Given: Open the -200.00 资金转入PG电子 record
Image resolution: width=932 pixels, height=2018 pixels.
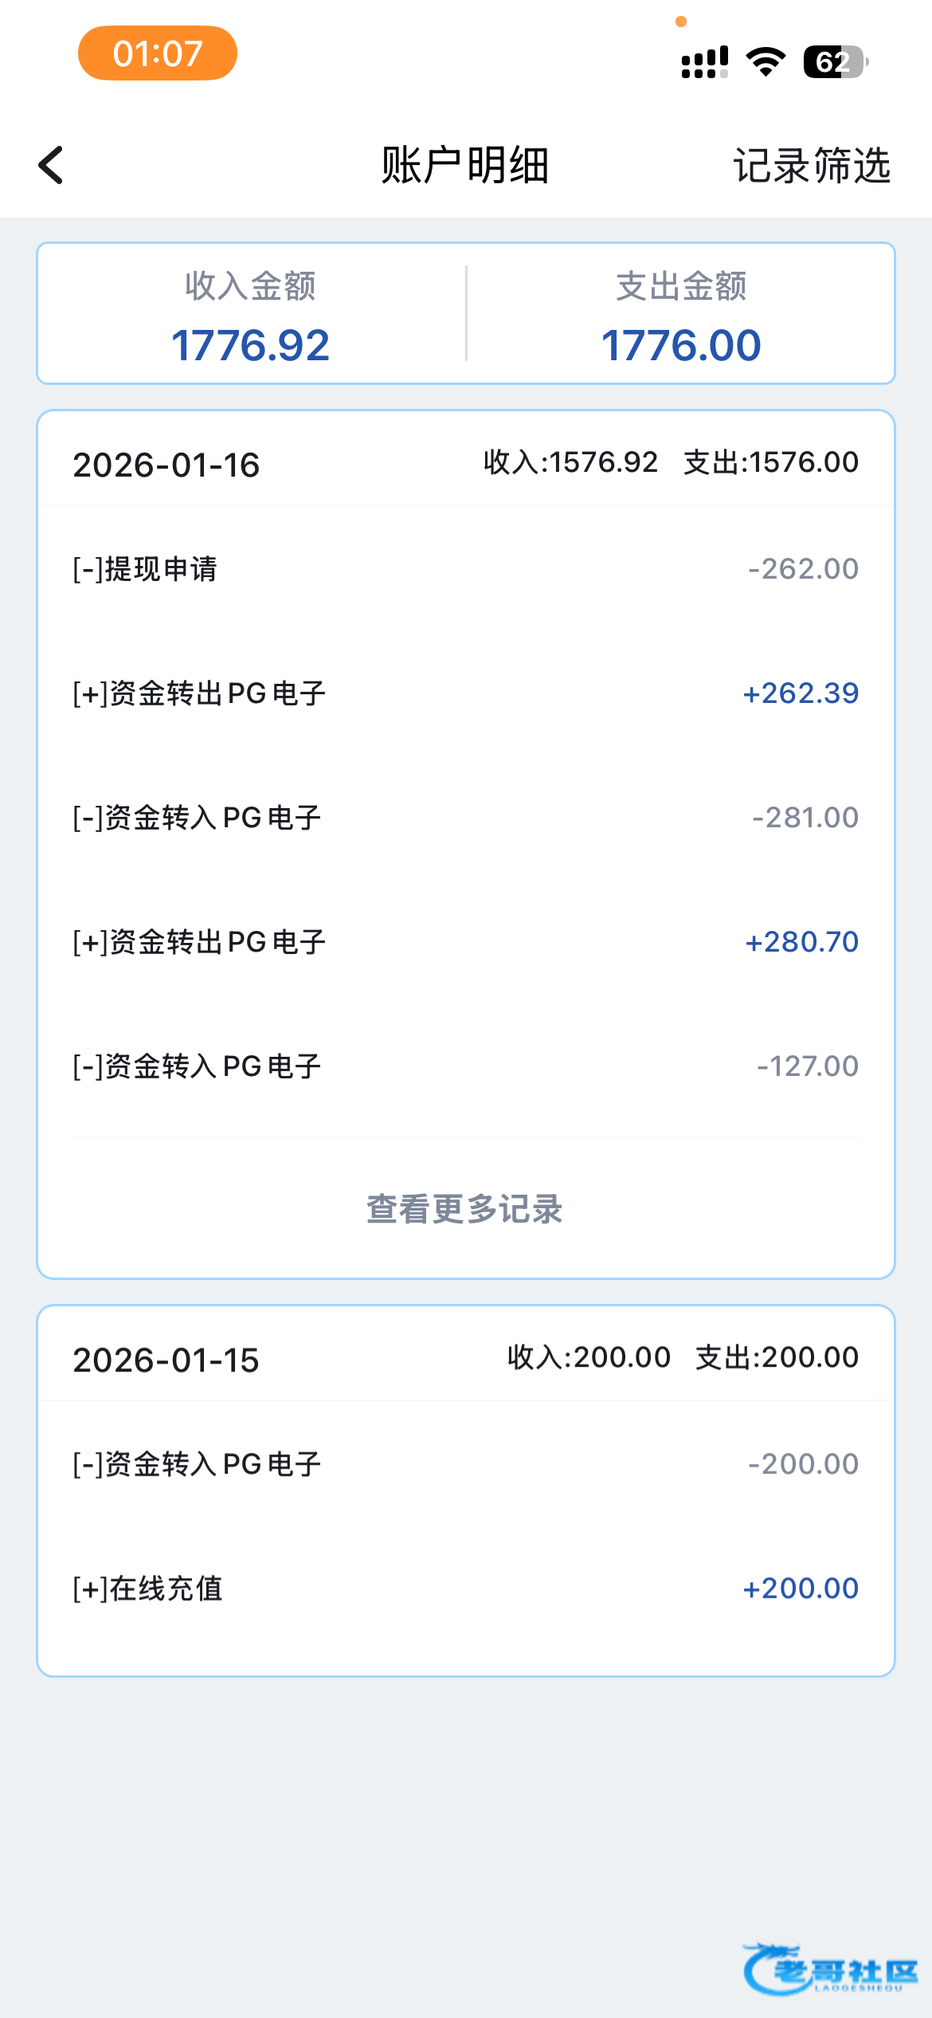Looking at the screenshot, I should [x=465, y=1464].
